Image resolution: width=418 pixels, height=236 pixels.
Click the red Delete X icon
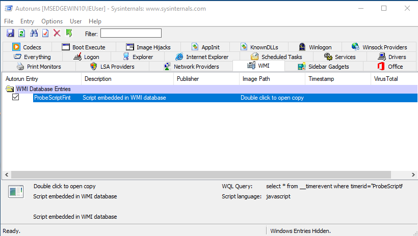coord(57,33)
